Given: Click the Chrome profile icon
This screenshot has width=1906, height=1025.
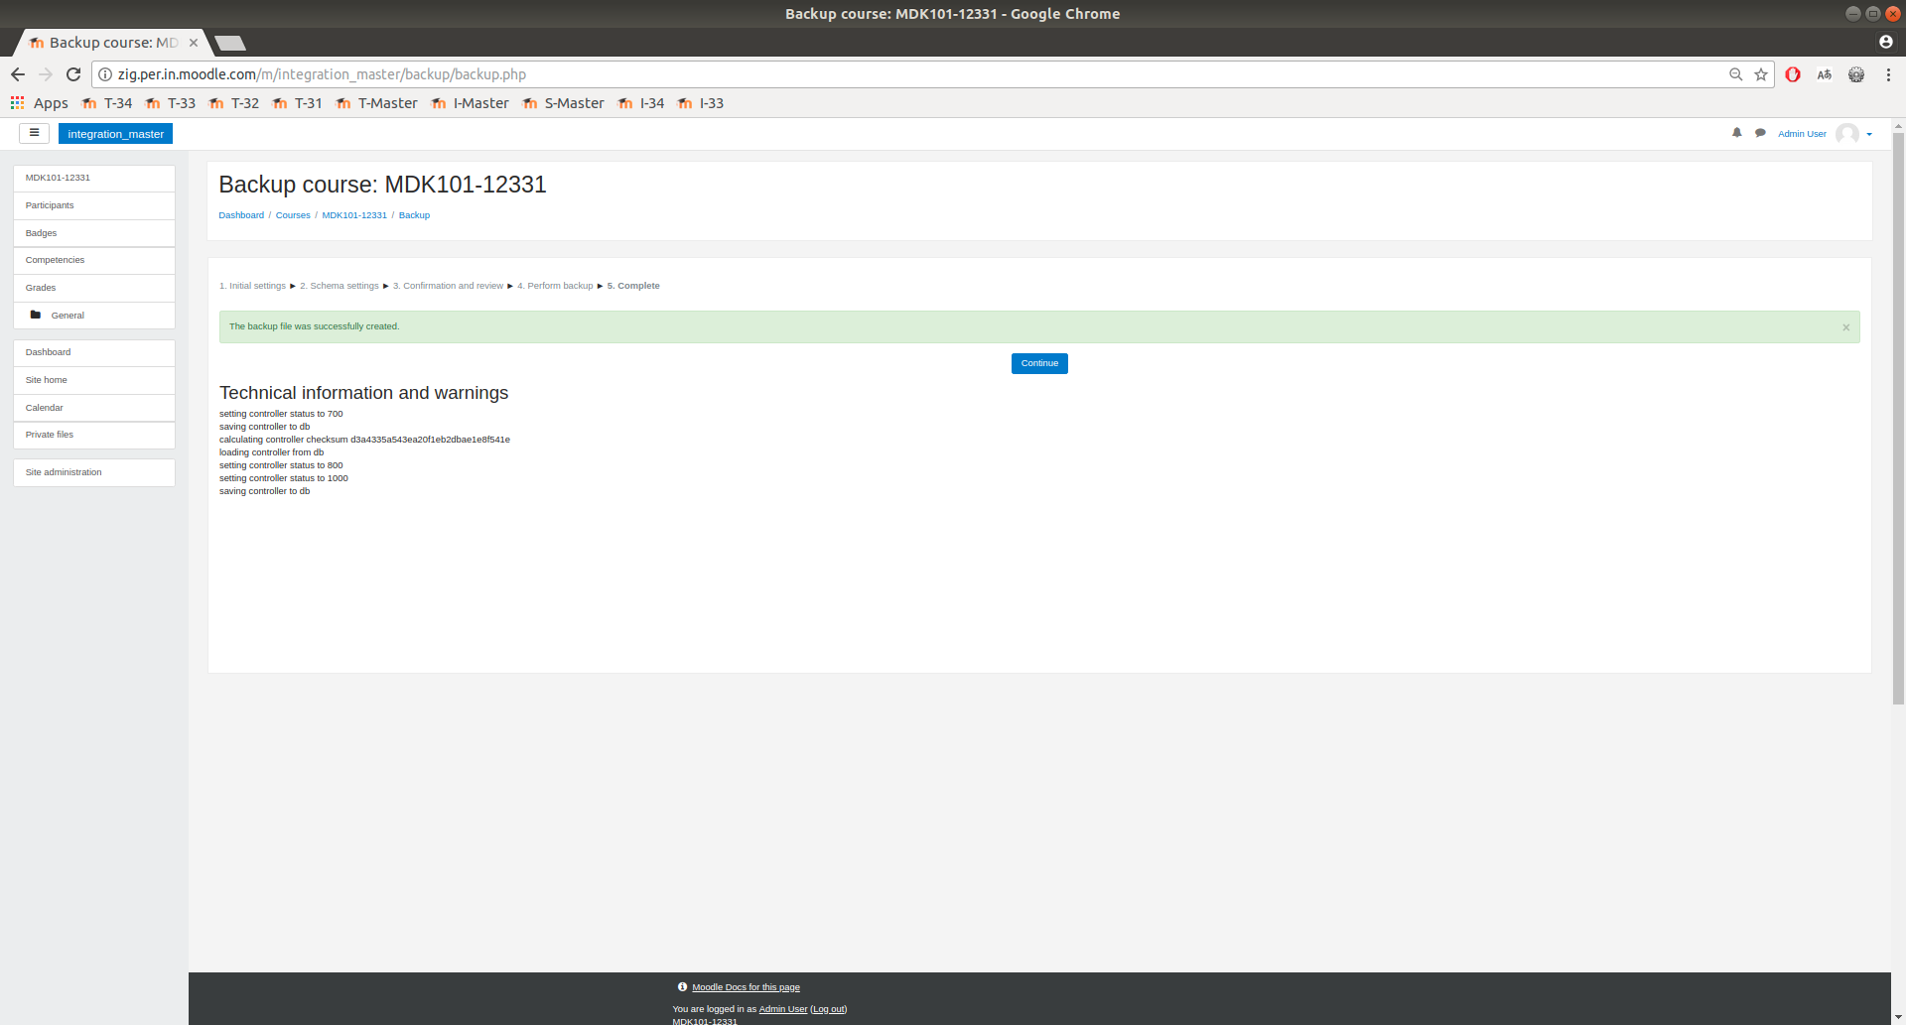Looking at the screenshot, I should (1886, 42).
